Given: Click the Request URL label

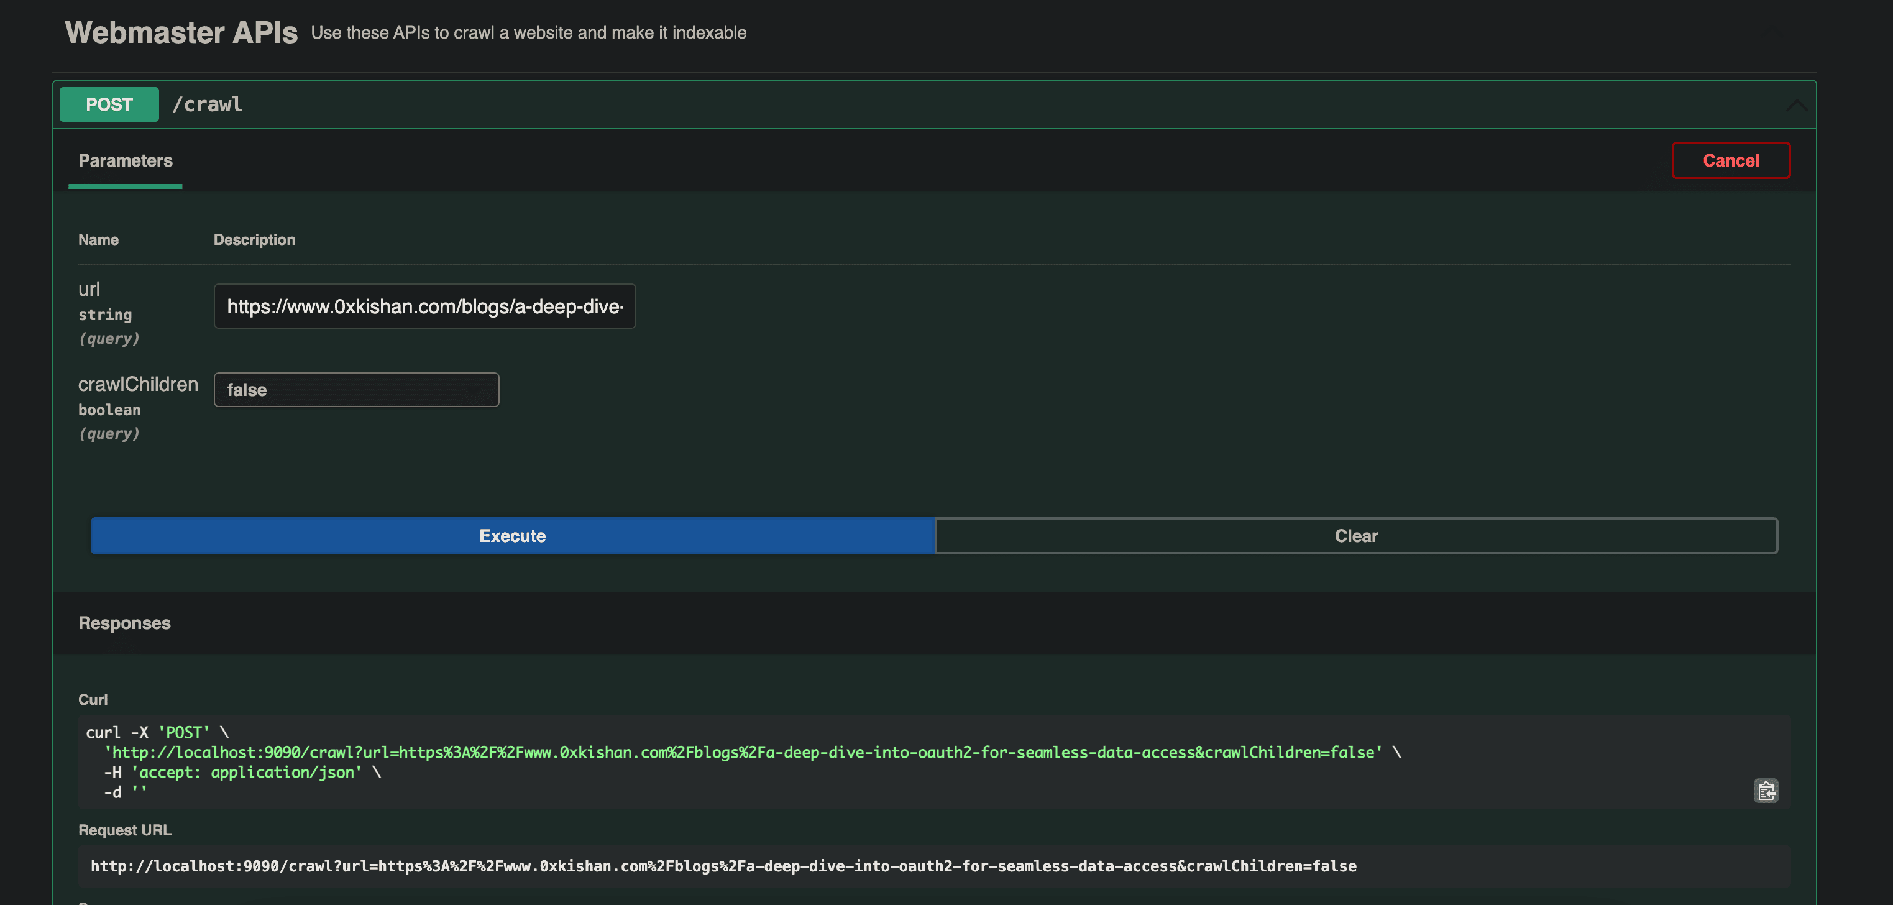Looking at the screenshot, I should pos(125,830).
